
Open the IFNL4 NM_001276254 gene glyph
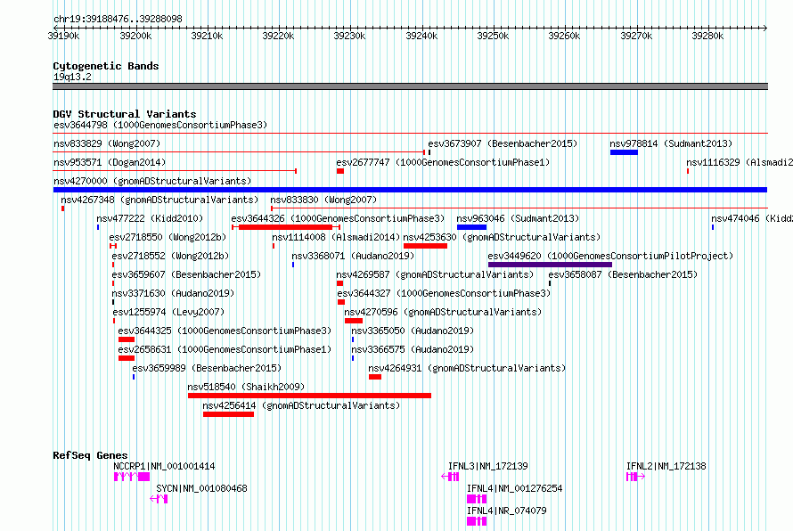pyautogui.click(x=477, y=499)
